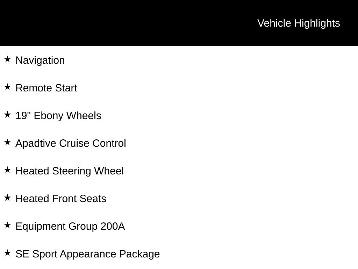
Task: Select the 19" Ebony Wheels text
Action: (x=58, y=116)
